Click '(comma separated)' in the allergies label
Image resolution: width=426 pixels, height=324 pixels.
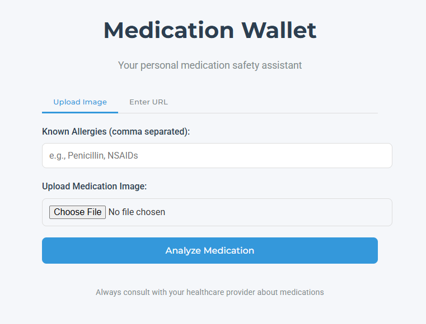(149, 131)
